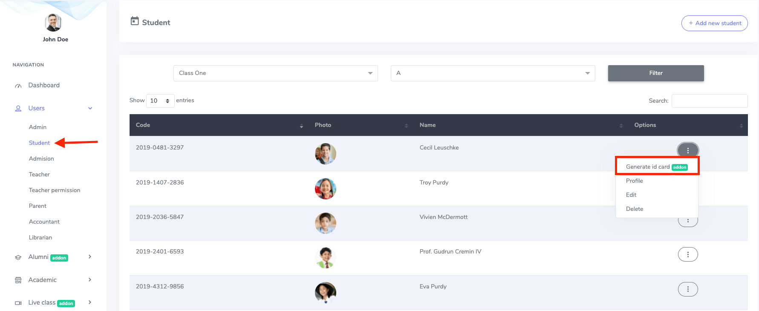Viewport: 759px width, 311px height.
Task: Click the Users person icon in sidebar
Action: 18,109
